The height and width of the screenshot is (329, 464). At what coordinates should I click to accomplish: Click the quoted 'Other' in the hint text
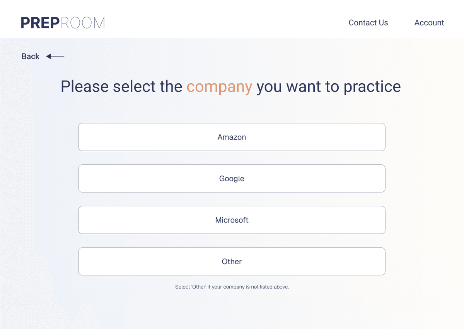199,287
